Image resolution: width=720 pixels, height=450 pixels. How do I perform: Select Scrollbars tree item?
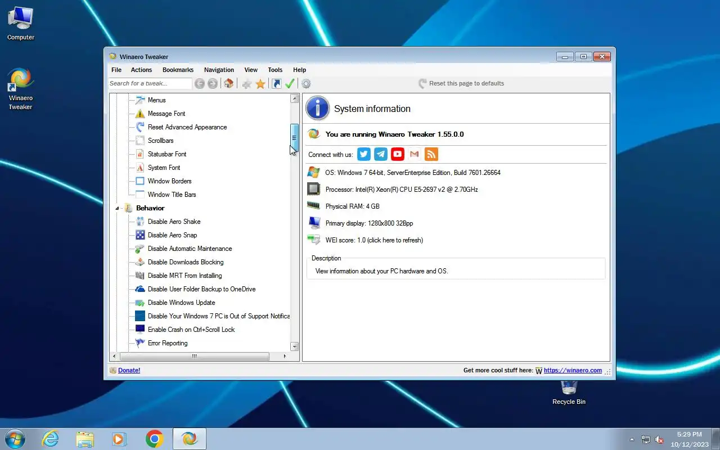pos(160,141)
